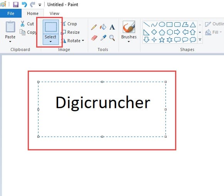
Task: Select the Color picker eyedropper
Action: click(103, 38)
